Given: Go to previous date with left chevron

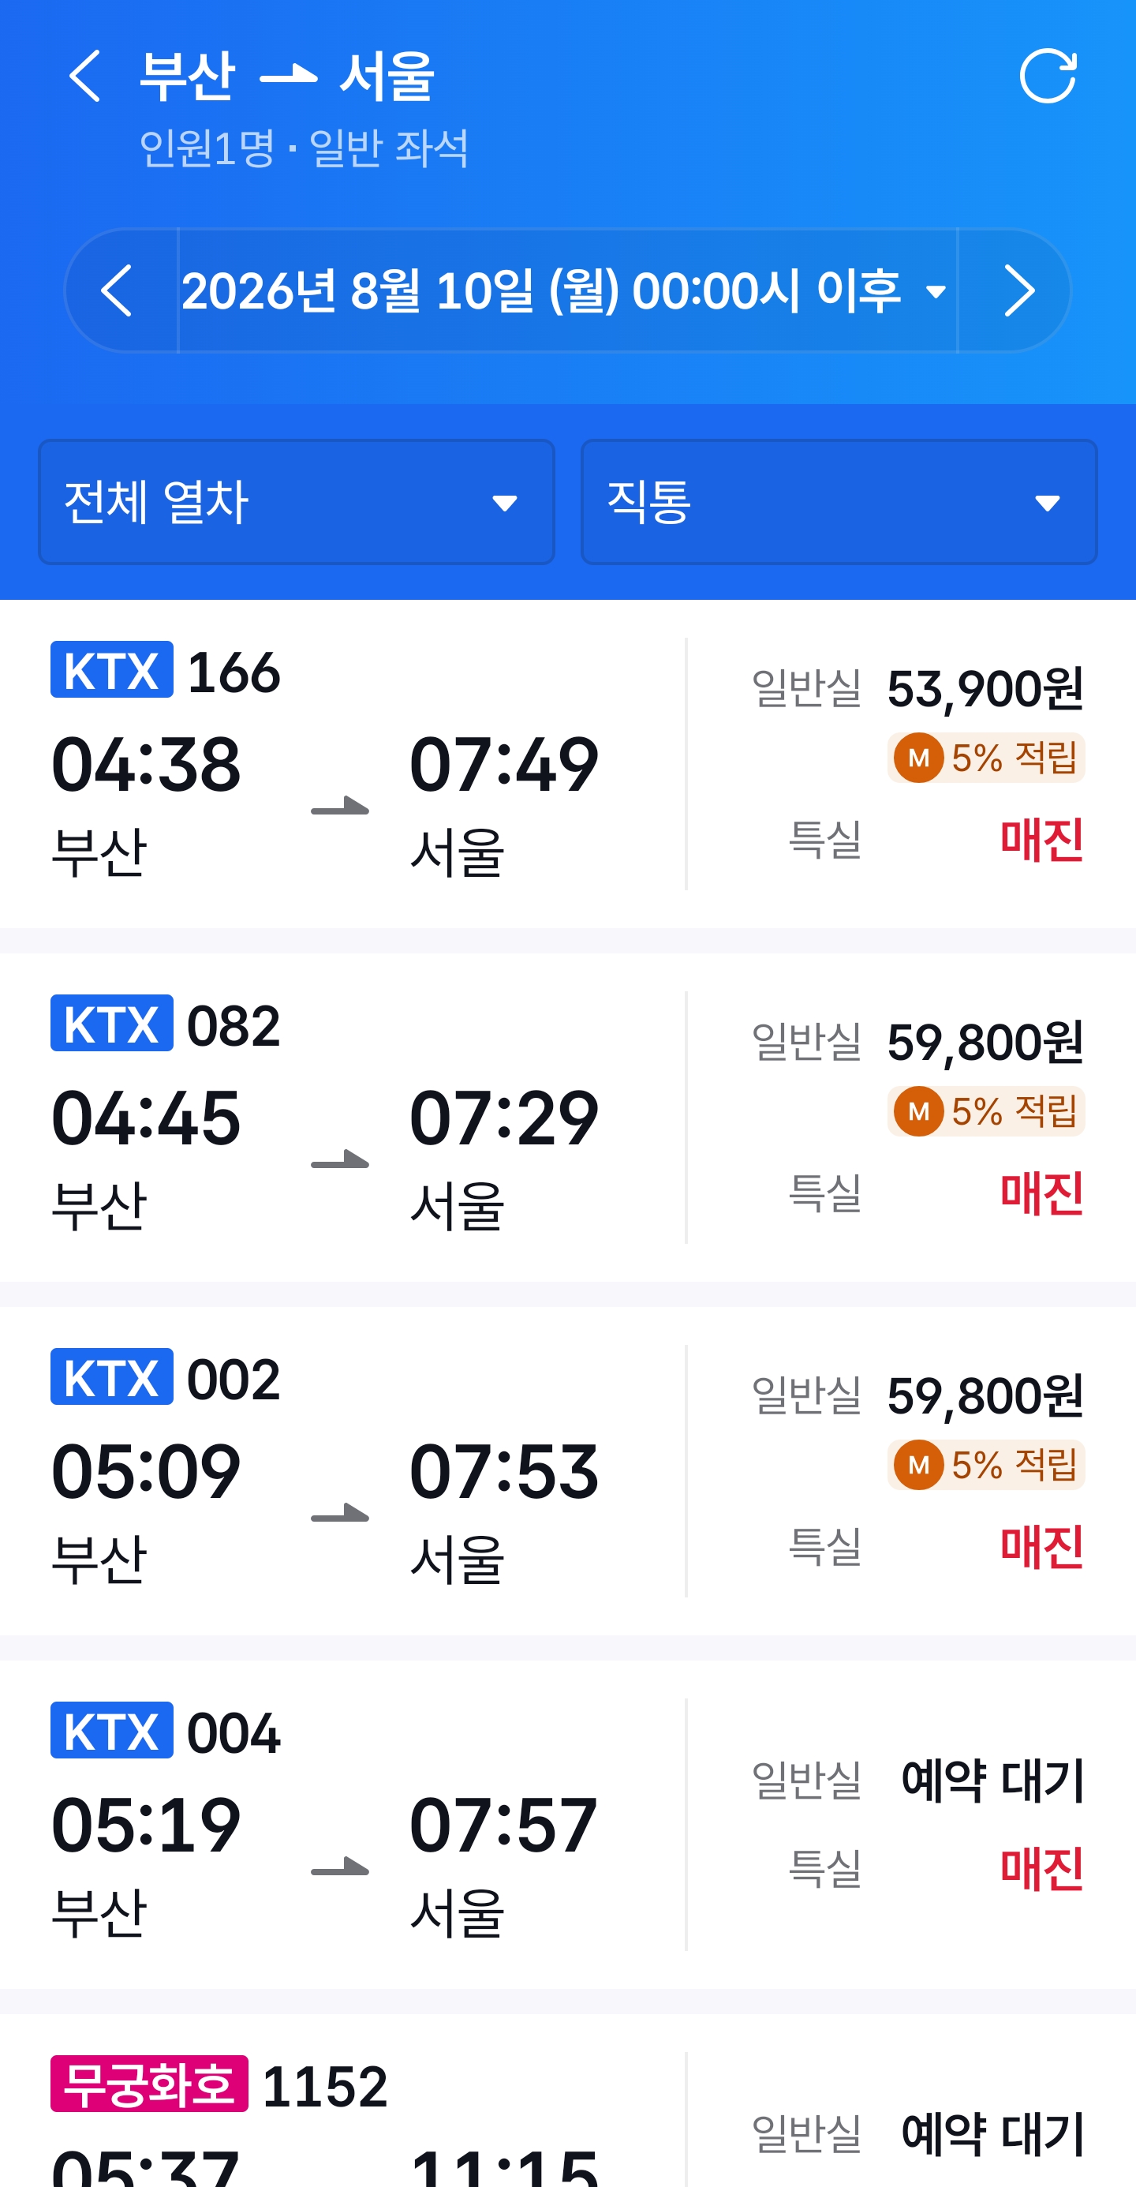Looking at the screenshot, I should (x=117, y=290).
